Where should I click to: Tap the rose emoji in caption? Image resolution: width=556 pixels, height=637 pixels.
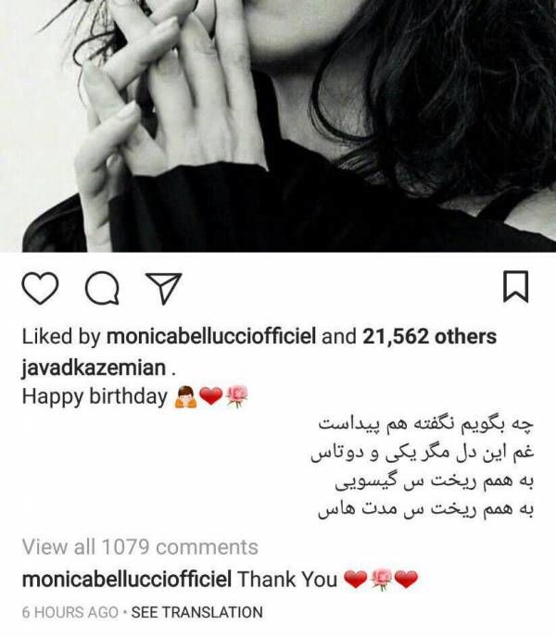pyautogui.click(x=236, y=396)
